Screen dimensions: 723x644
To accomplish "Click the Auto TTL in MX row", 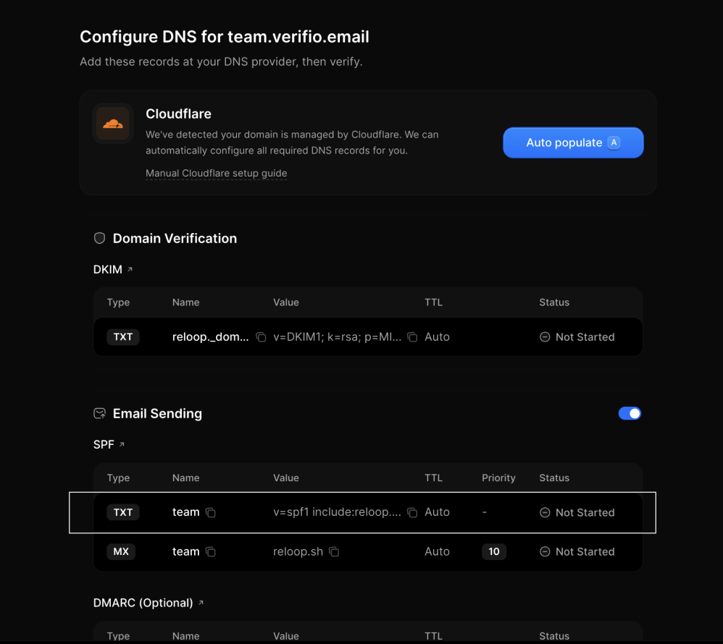I will (437, 552).
